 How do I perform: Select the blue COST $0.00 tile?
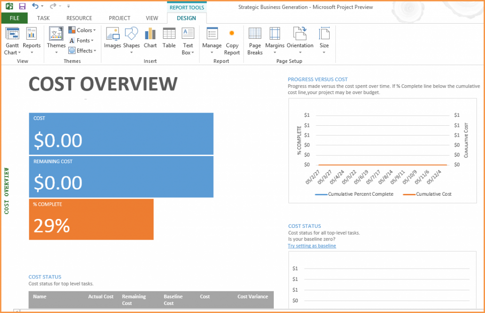click(121, 134)
